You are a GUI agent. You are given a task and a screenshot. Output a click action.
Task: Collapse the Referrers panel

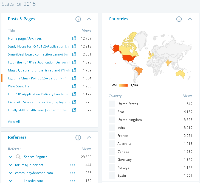(x=89, y=137)
